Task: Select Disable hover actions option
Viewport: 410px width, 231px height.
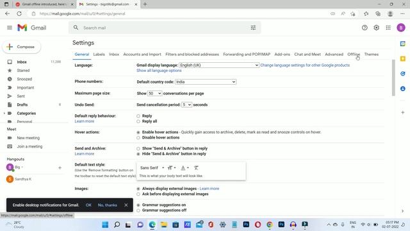Action: [138, 138]
